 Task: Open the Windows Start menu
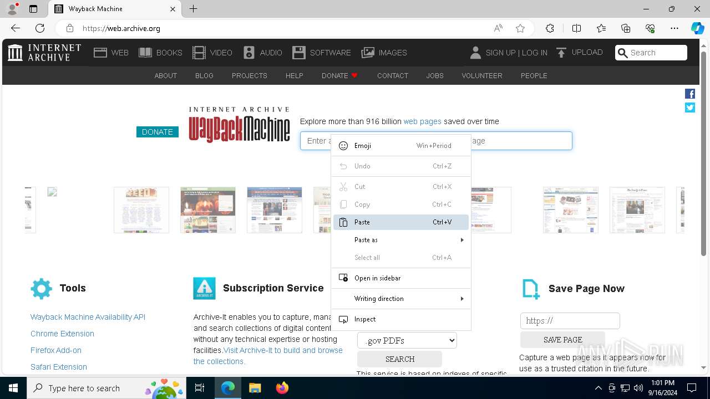[x=13, y=388]
